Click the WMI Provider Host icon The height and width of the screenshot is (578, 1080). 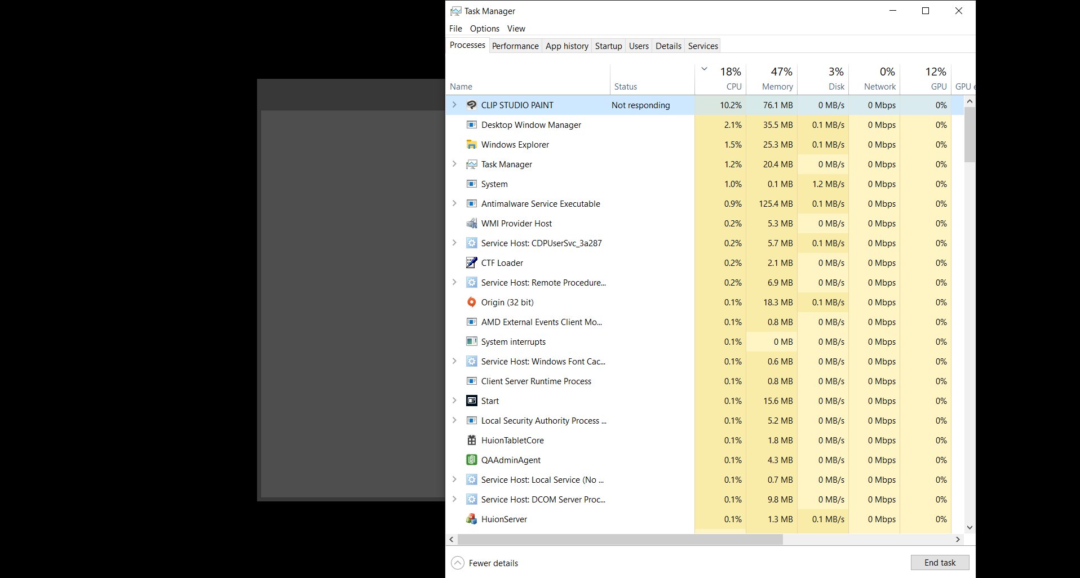pyautogui.click(x=472, y=223)
